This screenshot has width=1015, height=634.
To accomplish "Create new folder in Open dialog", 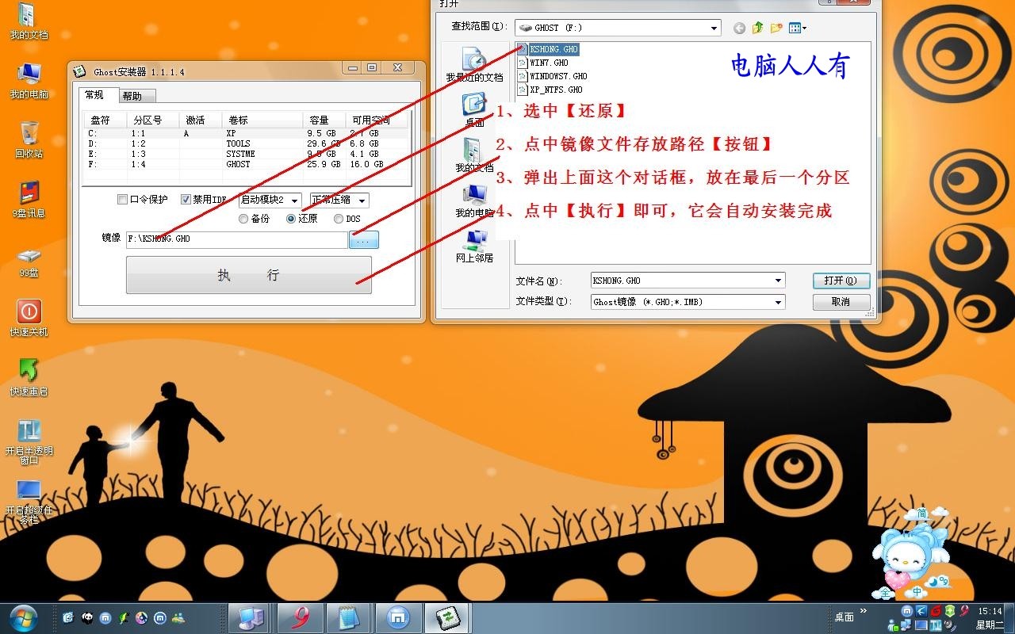I will coord(776,28).
